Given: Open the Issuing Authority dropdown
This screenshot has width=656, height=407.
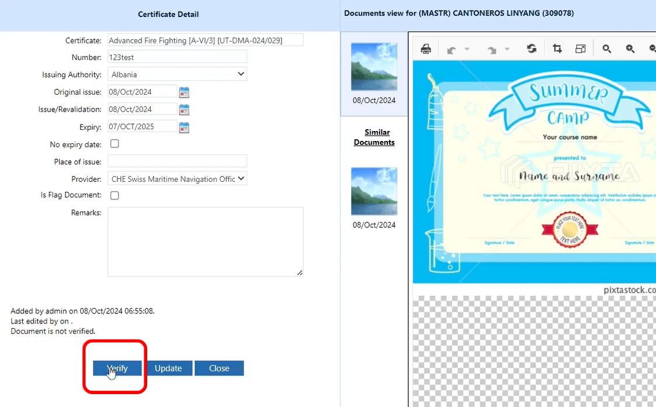Looking at the screenshot, I should [x=178, y=74].
